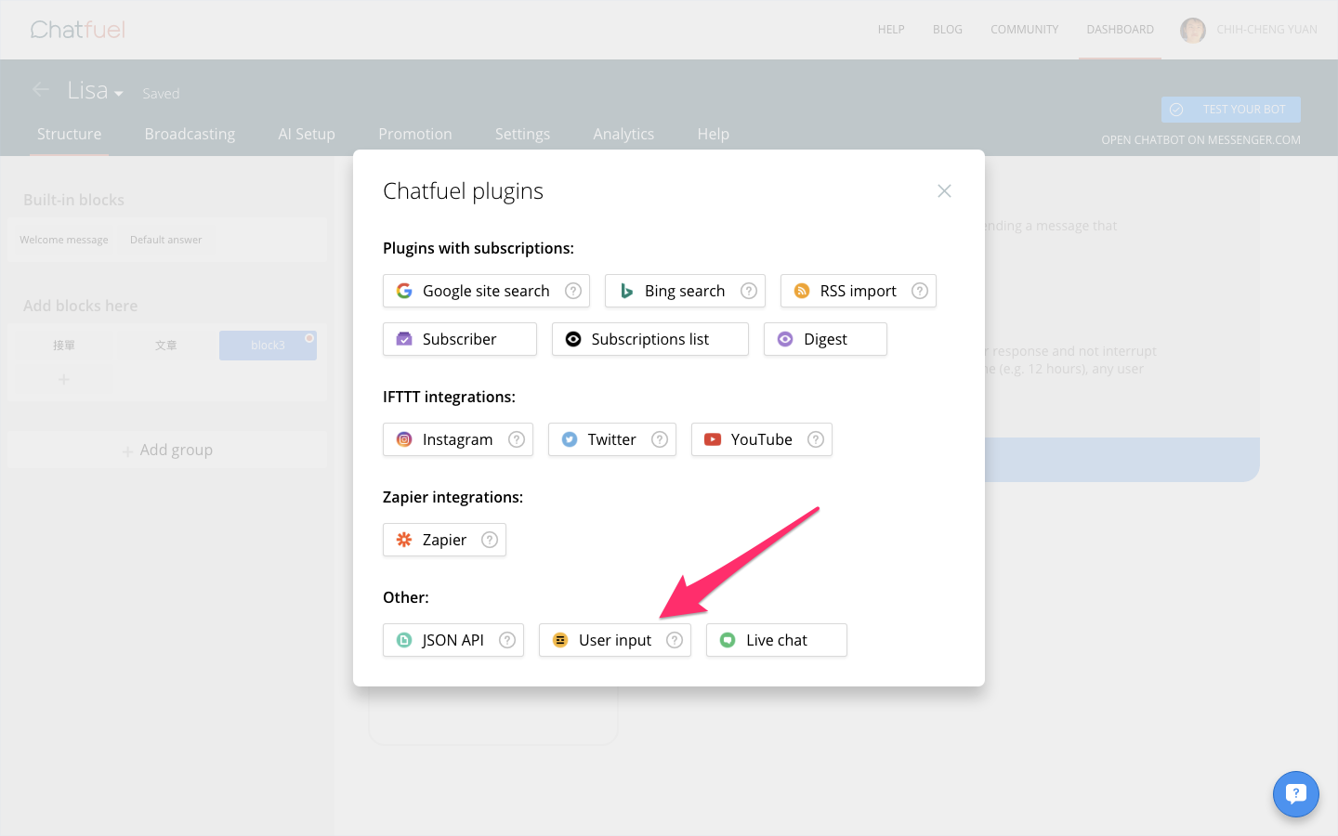Open the HELP link in header

click(891, 30)
